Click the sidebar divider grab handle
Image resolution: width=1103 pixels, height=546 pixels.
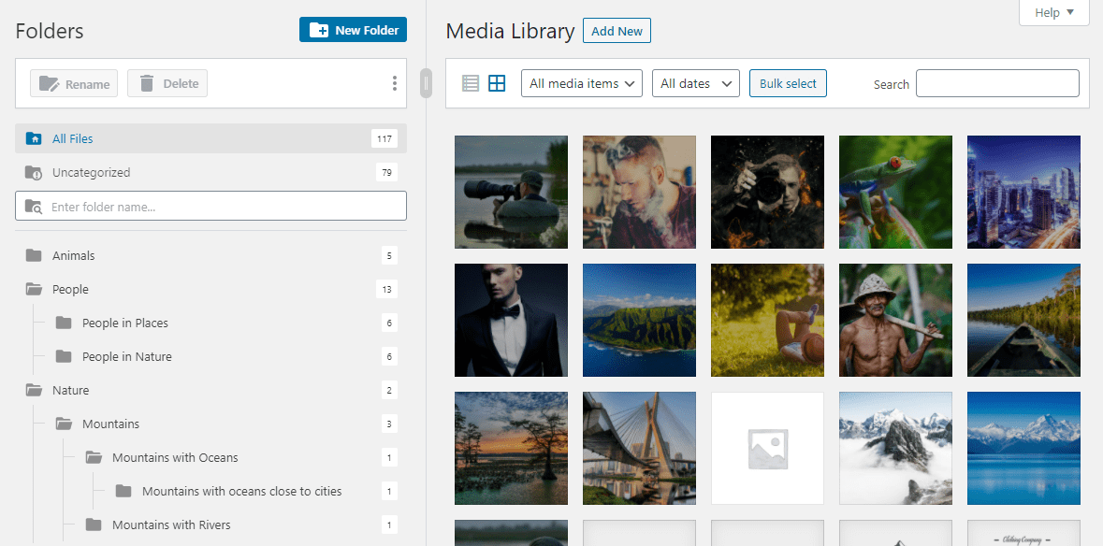tap(426, 83)
